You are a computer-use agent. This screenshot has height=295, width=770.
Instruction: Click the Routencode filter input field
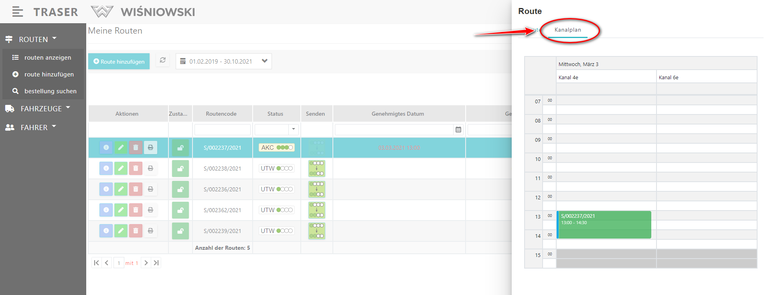[x=222, y=130]
